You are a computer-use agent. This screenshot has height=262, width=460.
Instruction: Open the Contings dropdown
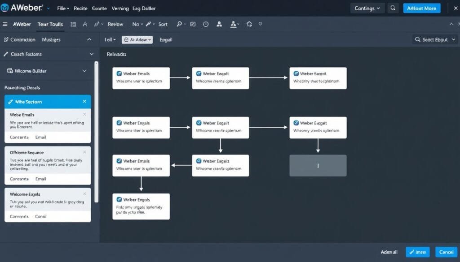pyautogui.click(x=367, y=8)
